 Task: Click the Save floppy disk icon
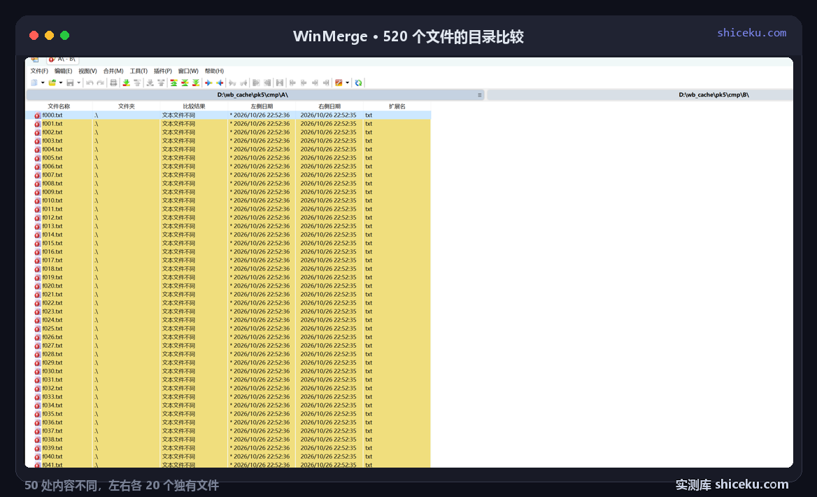pyautogui.click(x=70, y=83)
